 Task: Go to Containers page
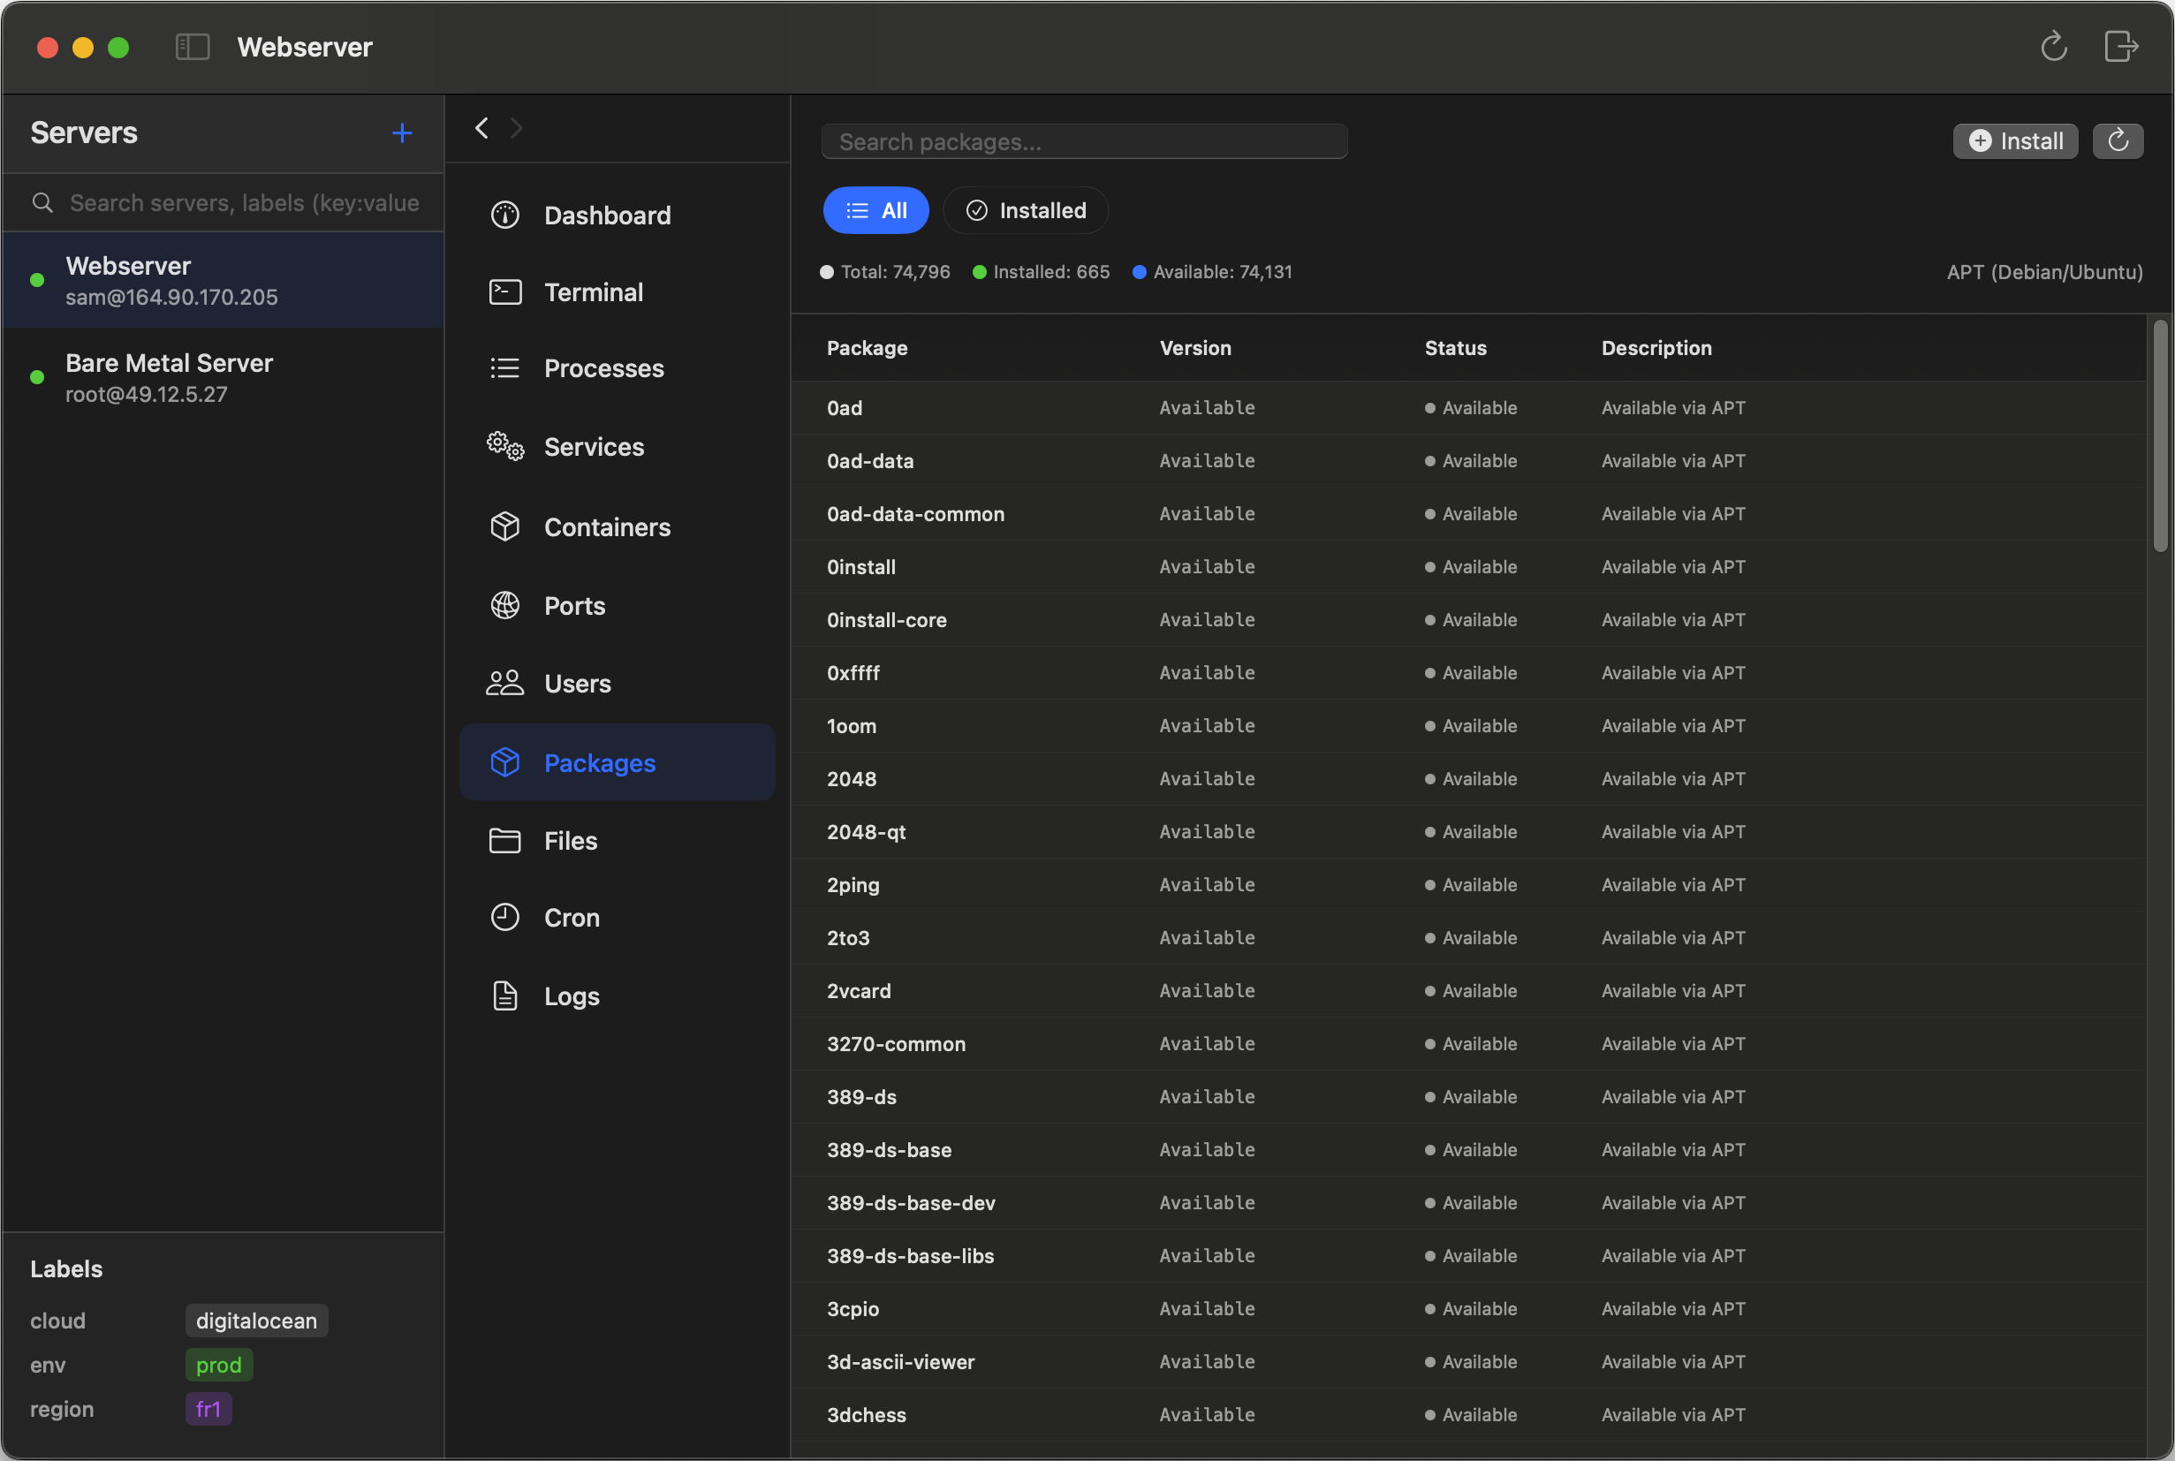(x=617, y=526)
